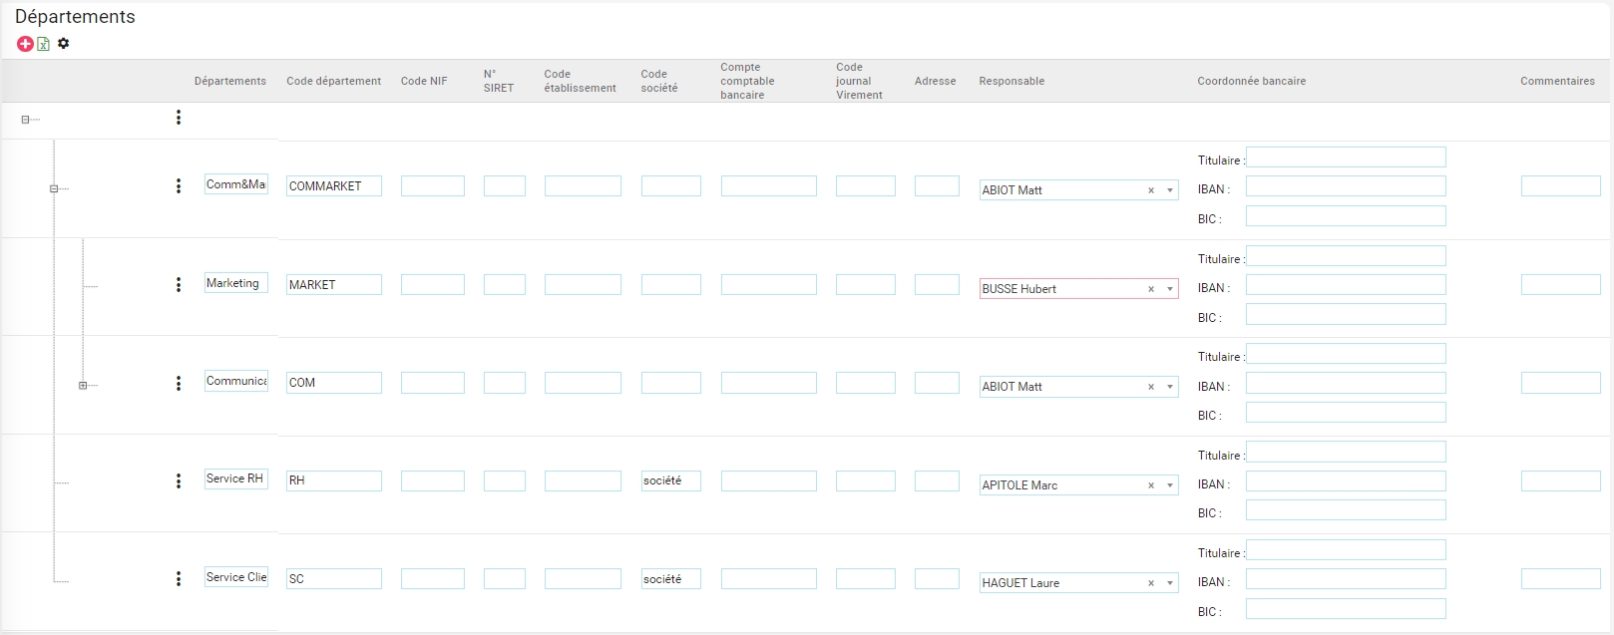The image size is (1614, 635).
Task: Click the SC department code field
Action: [334, 579]
